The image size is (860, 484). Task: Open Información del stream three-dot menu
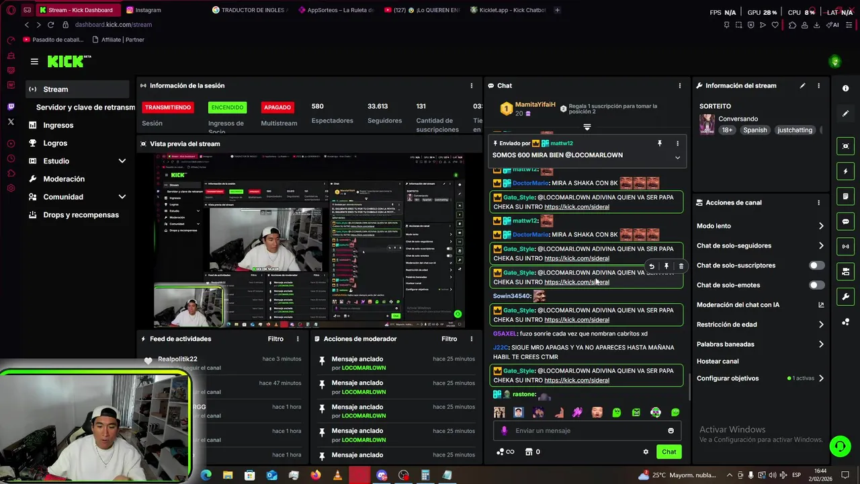coord(818,85)
